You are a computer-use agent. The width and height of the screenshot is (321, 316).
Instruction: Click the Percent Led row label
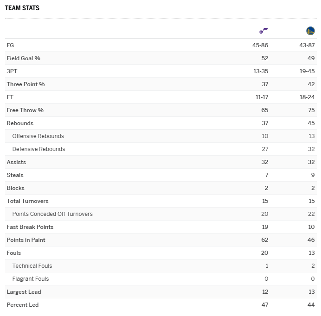tap(23, 305)
